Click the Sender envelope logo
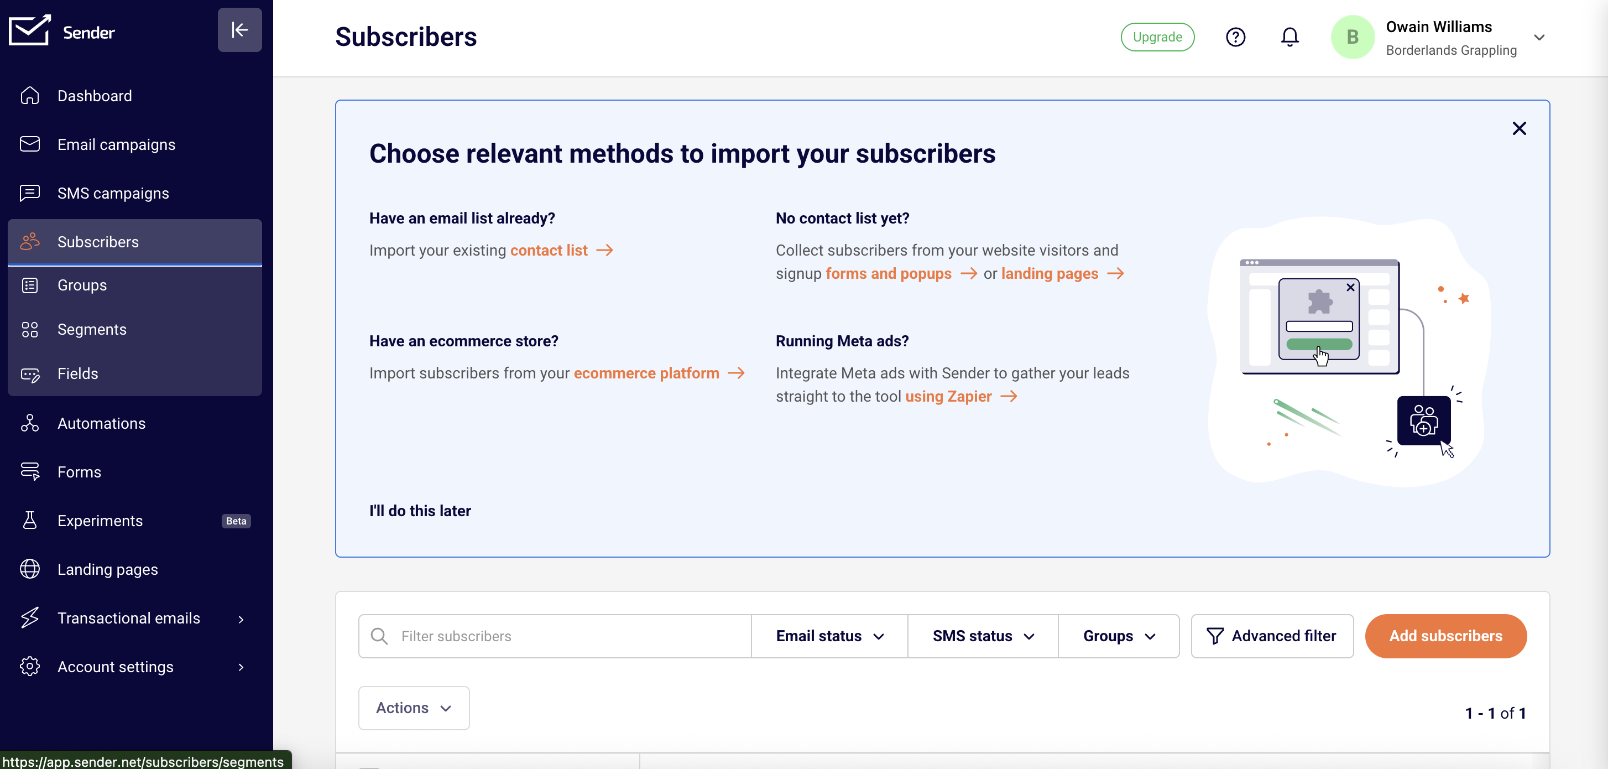This screenshot has height=769, width=1608. (29, 30)
